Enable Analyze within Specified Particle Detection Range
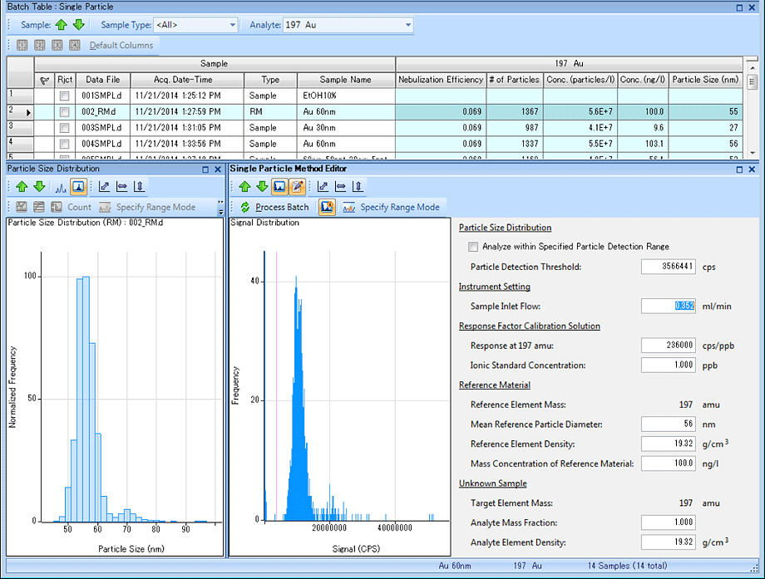Image resolution: width=765 pixels, height=579 pixels. point(473,247)
